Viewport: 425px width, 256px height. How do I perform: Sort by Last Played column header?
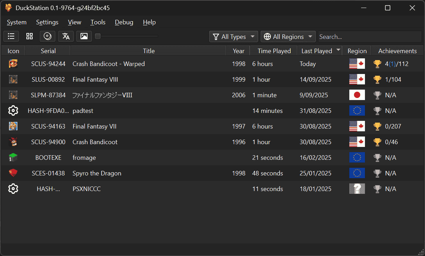(317, 51)
